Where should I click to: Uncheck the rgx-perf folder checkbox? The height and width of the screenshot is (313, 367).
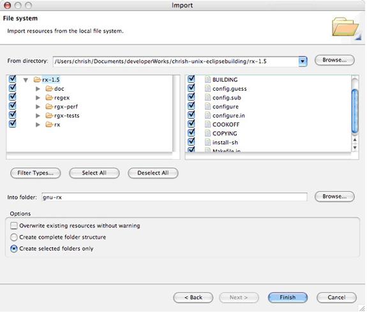coord(12,106)
